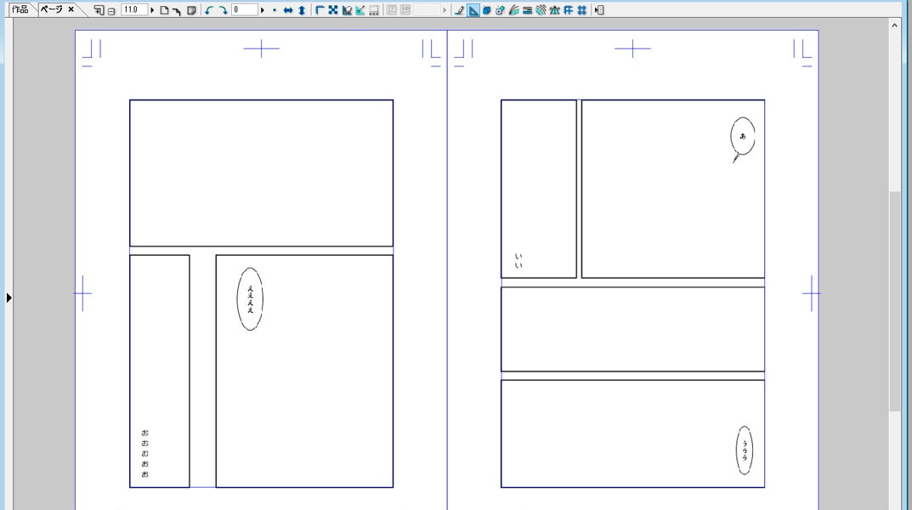Click the two horizontal bars snap icon
912x510 pixels.
(x=527, y=10)
